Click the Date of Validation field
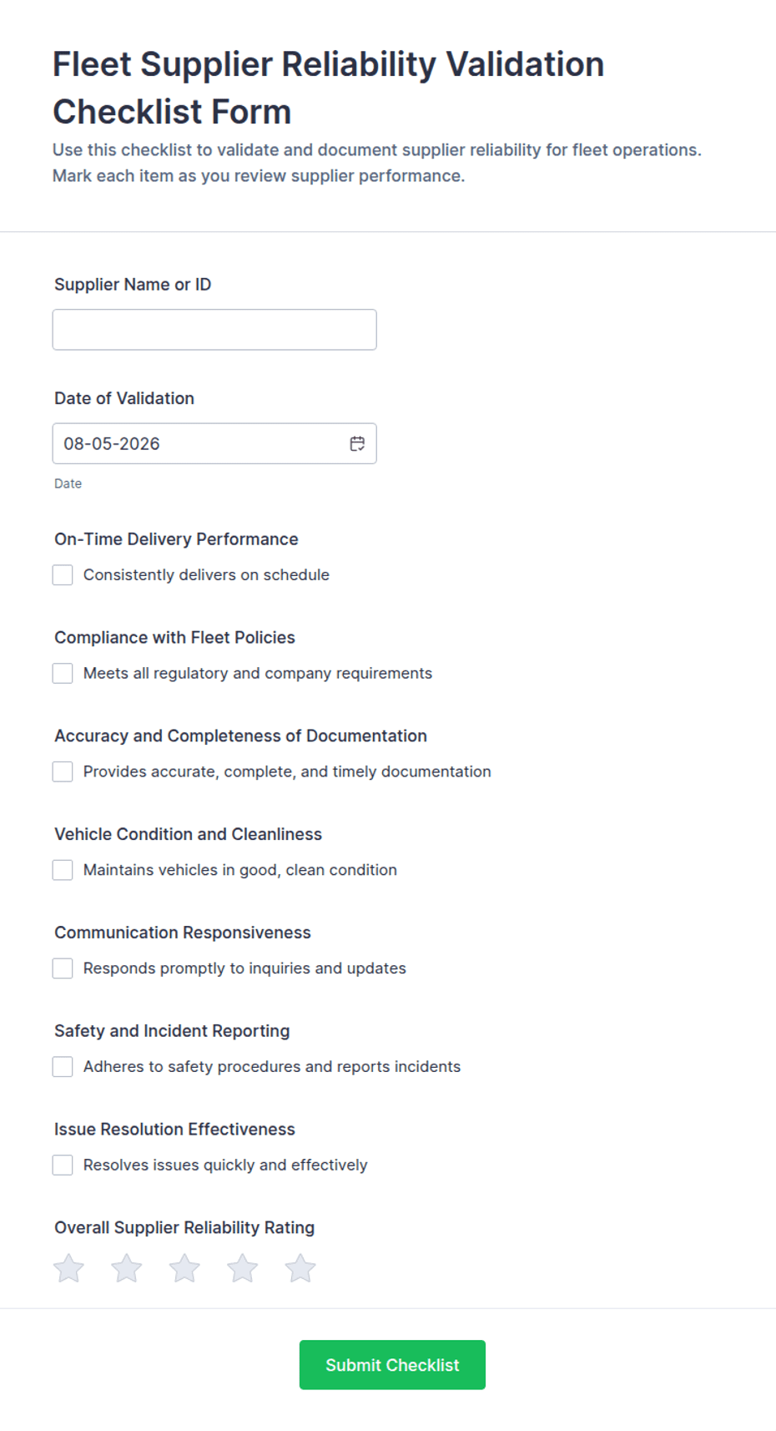 (214, 443)
